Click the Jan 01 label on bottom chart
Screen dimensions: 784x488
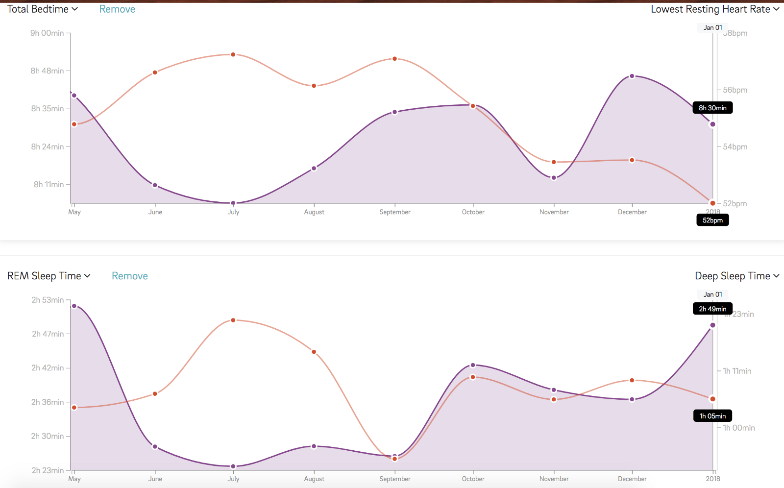712,294
